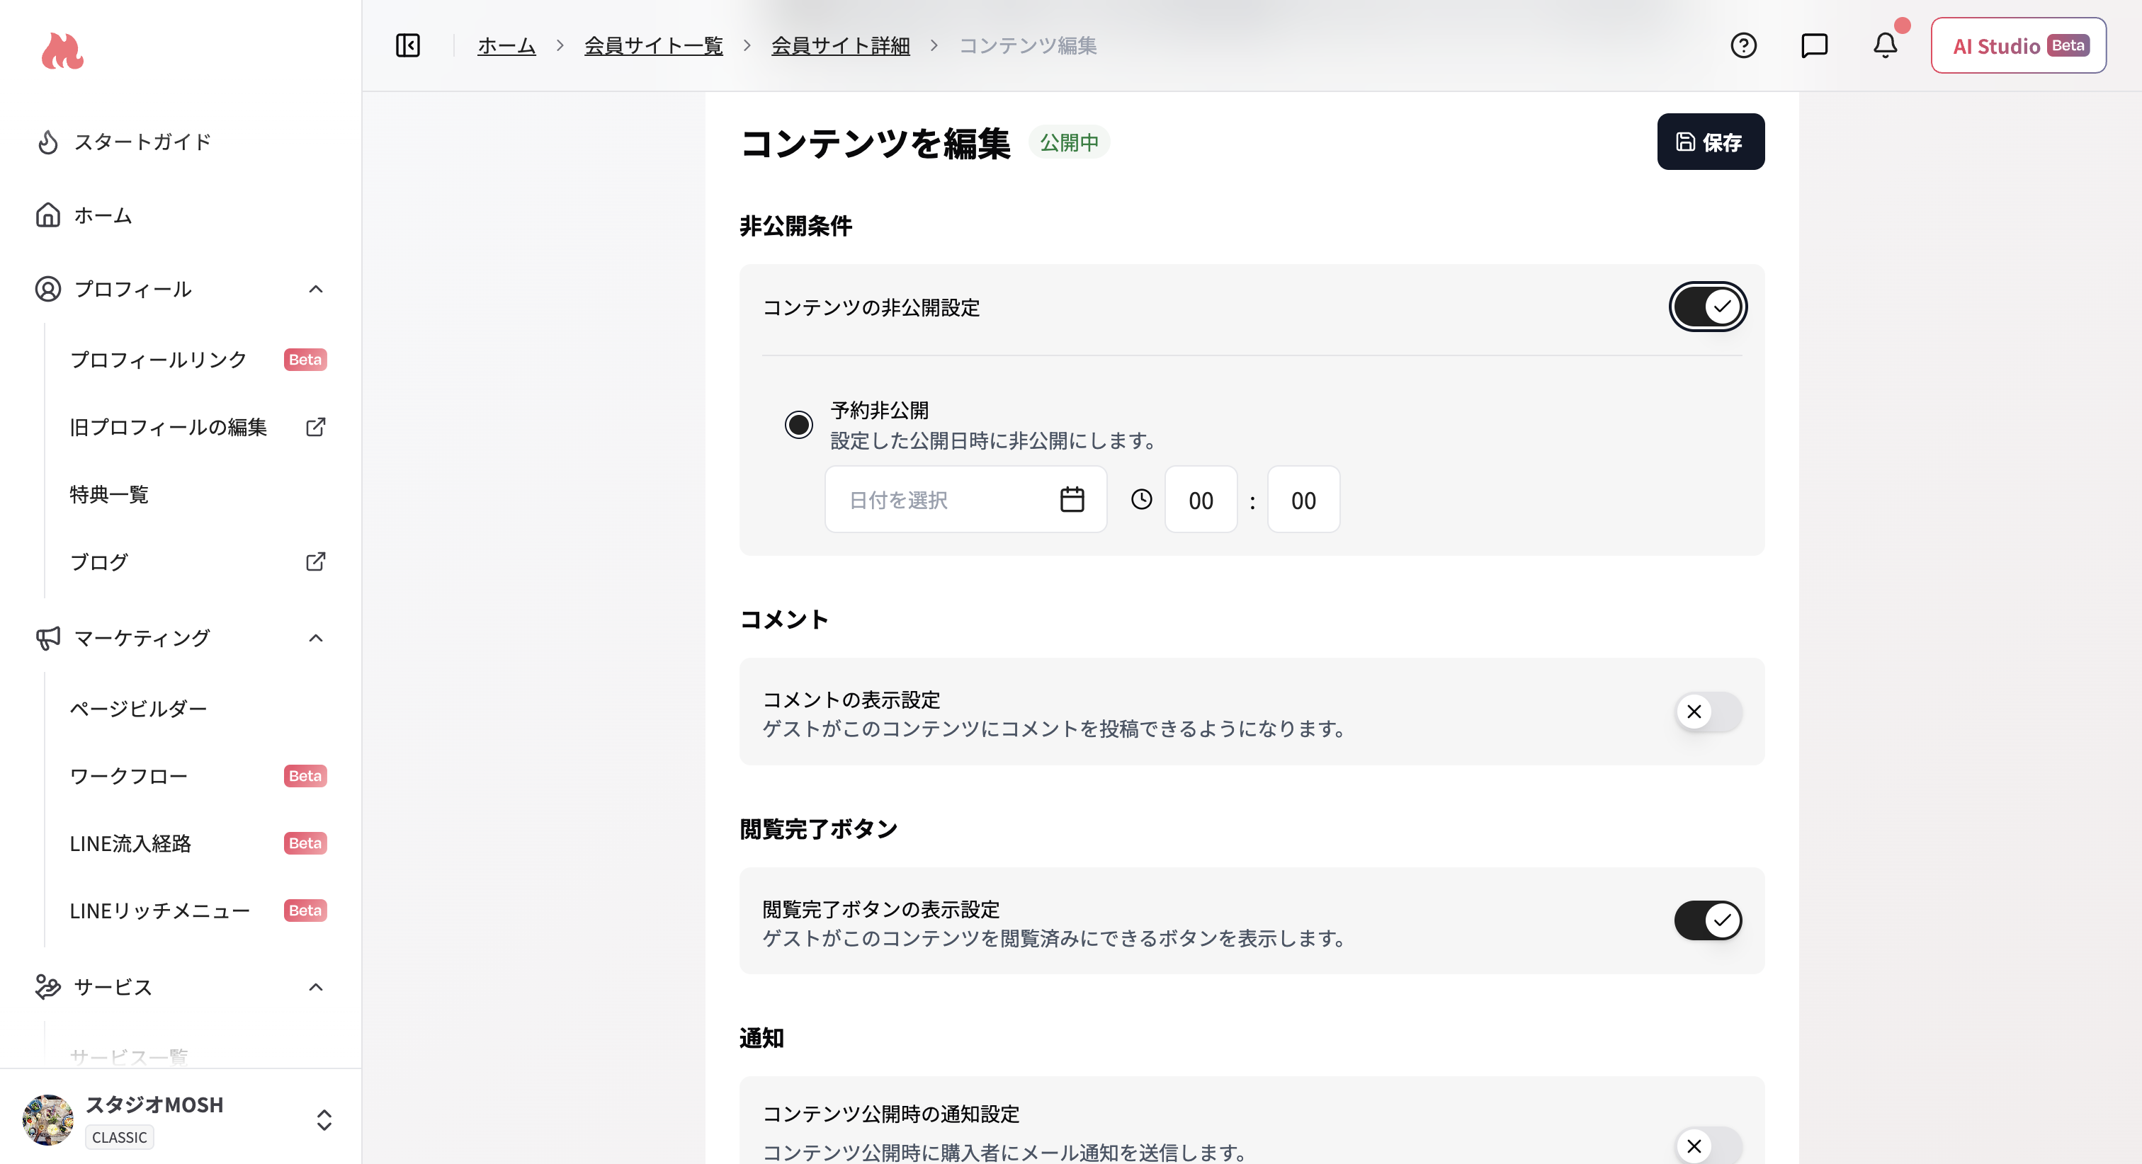Screen dimensions: 2142x1164
Task: Click the スタジオMOSH account name
Action: pyautogui.click(x=154, y=1104)
